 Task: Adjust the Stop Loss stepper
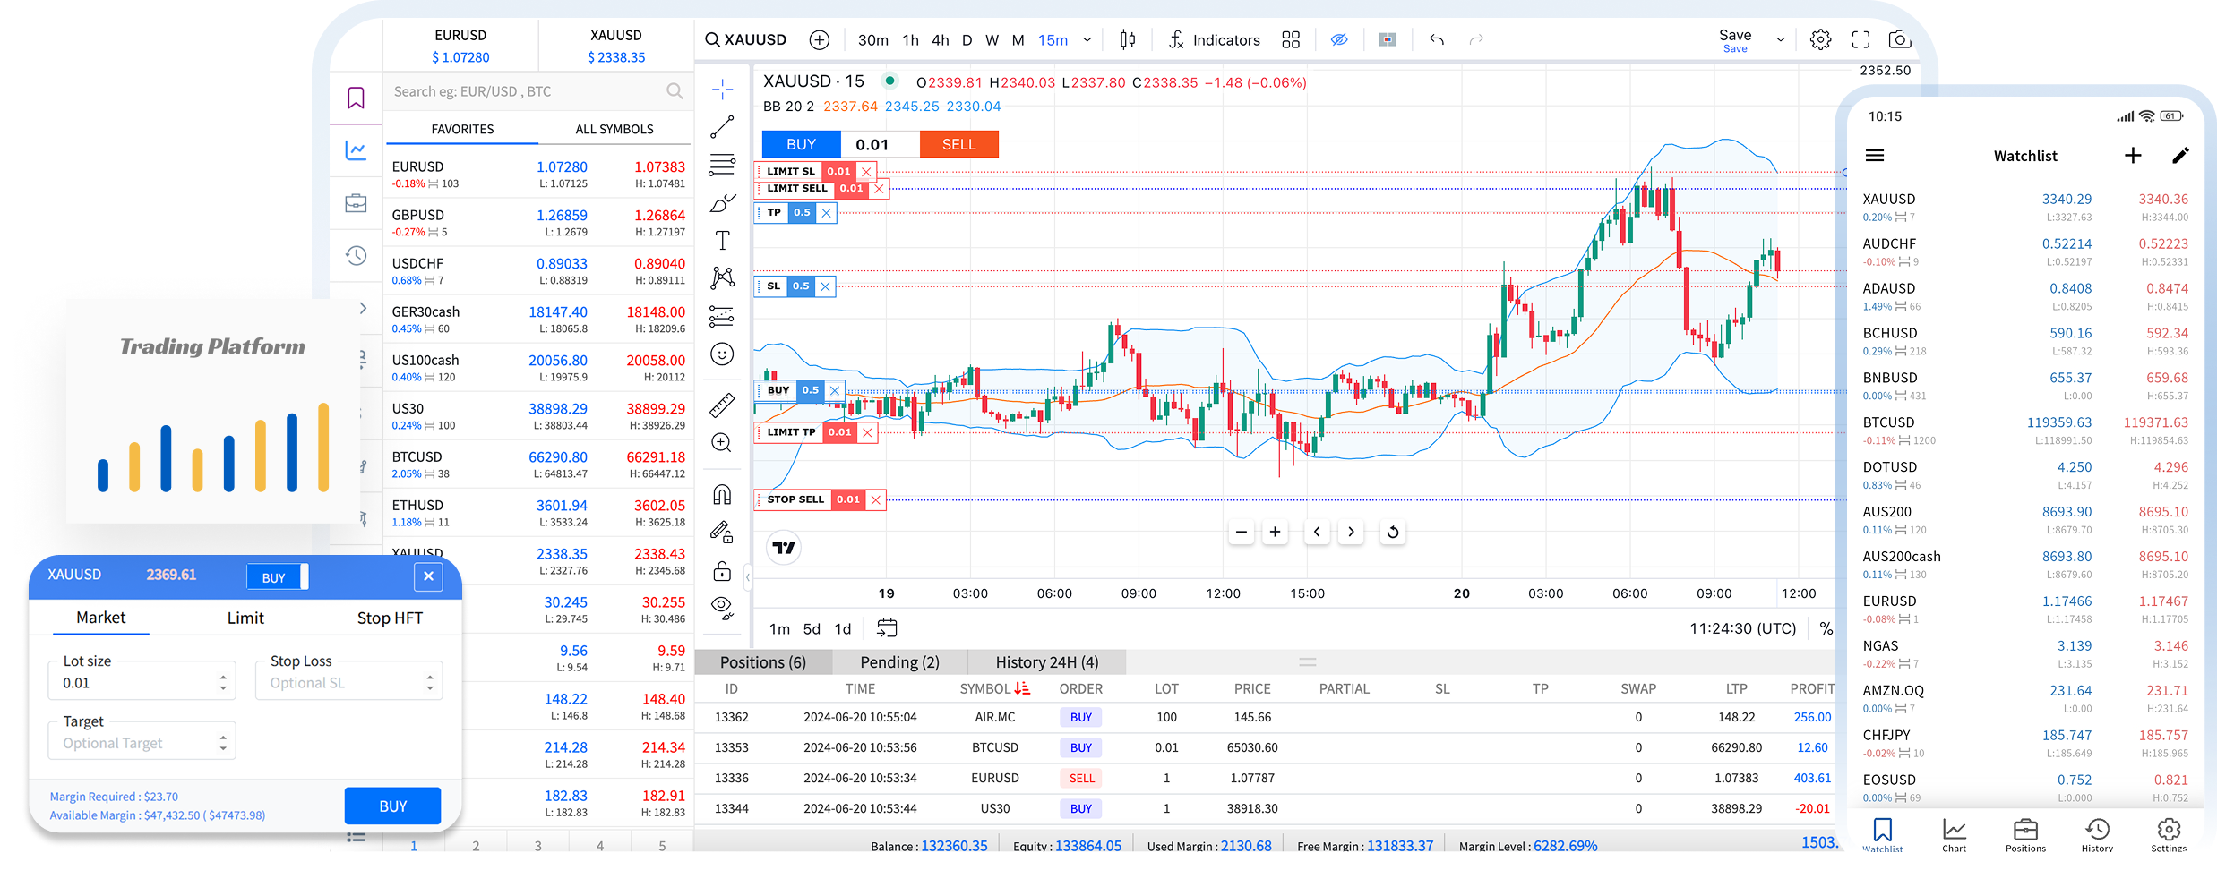430,683
